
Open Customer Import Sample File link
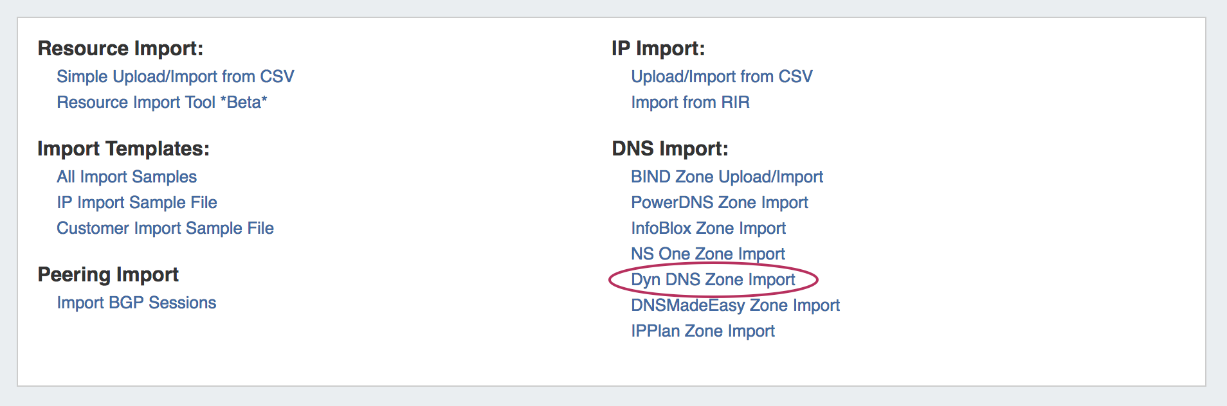coord(165,228)
